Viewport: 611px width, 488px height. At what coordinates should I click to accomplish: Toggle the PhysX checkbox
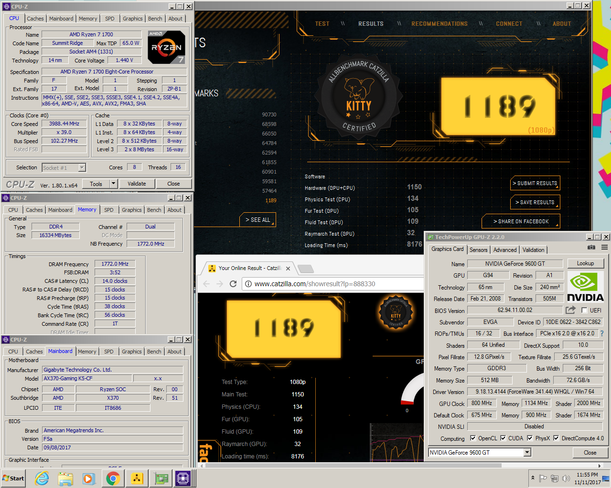coord(530,438)
